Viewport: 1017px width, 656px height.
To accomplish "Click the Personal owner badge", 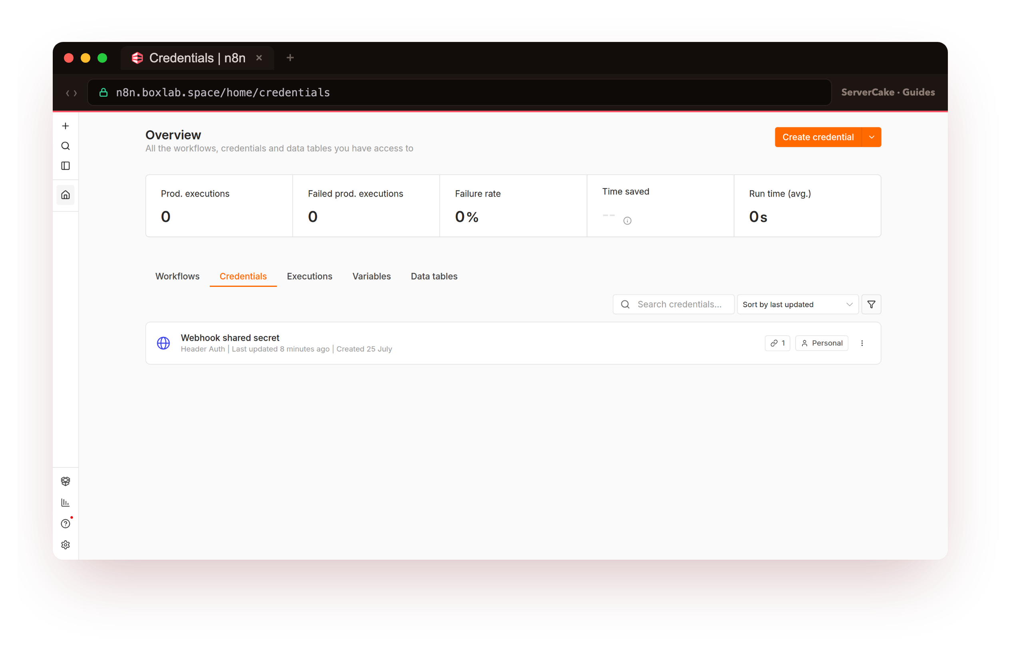I will 822,343.
